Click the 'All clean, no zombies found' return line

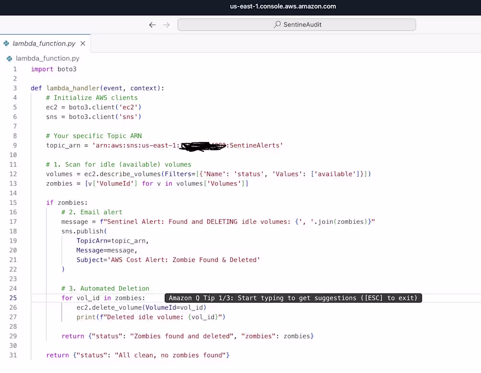point(138,355)
